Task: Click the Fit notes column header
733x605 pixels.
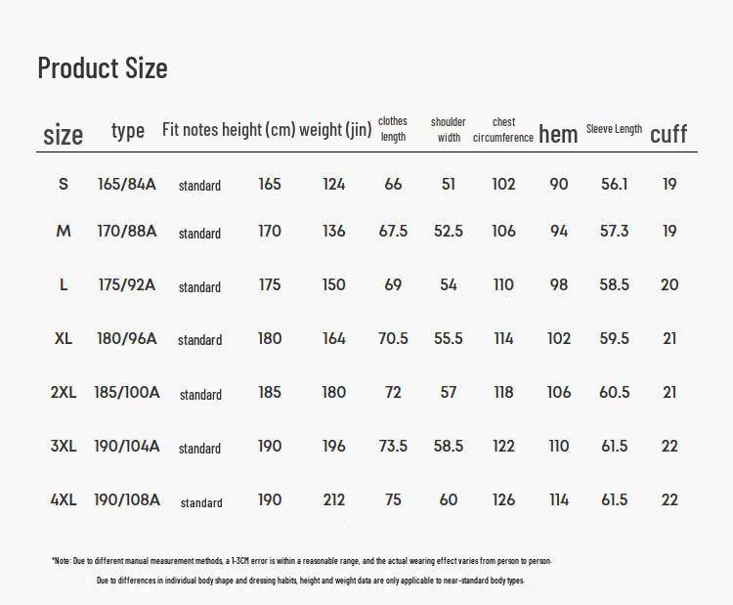Action: (190, 129)
